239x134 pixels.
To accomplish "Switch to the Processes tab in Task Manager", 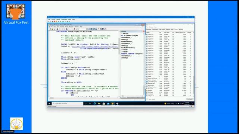I will [x=149, y=29].
